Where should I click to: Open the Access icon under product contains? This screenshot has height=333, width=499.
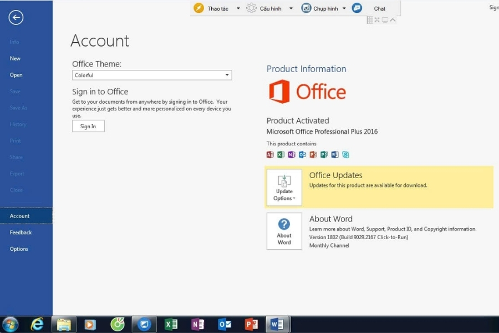click(x=270, y=155)
